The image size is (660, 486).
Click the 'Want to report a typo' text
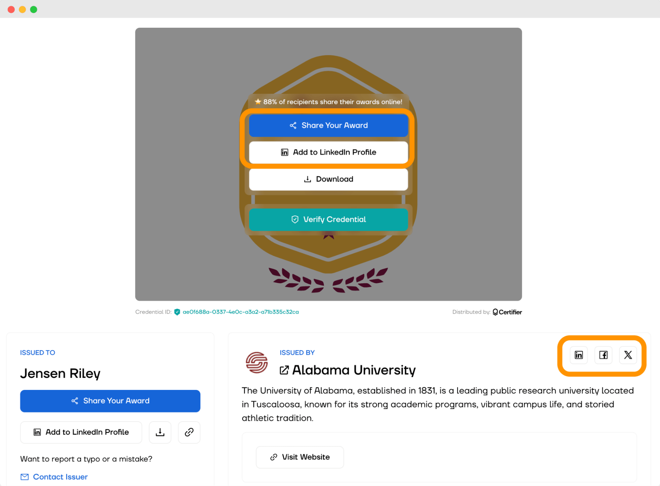[x=86, y=459]
